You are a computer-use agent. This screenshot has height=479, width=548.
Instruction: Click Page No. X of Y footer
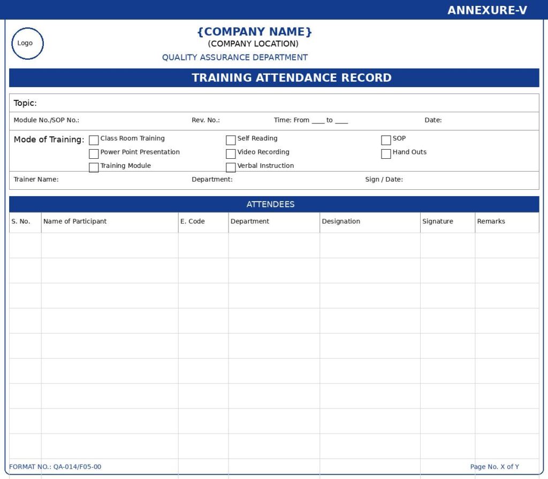pos(494,467)
